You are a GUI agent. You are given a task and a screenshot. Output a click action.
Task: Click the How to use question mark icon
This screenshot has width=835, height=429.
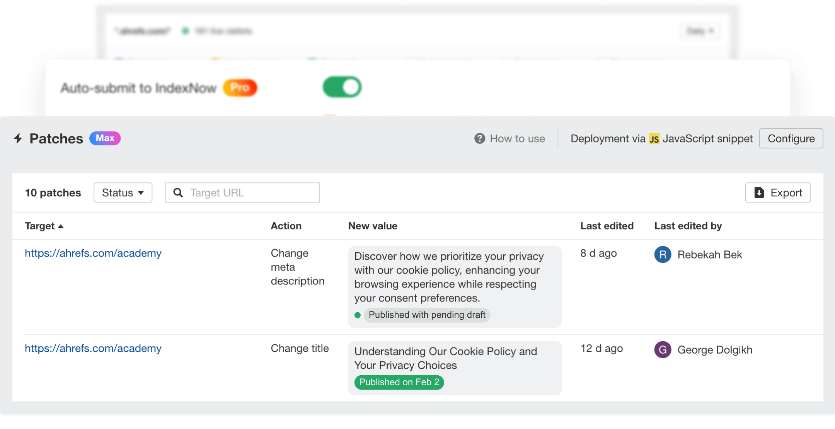(479, 138)
